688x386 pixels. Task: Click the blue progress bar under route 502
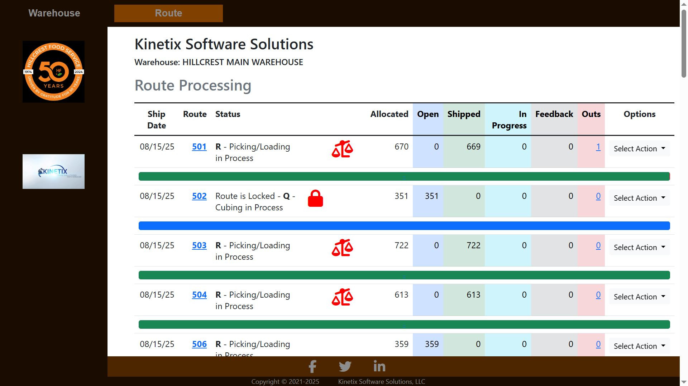[404, 226]
